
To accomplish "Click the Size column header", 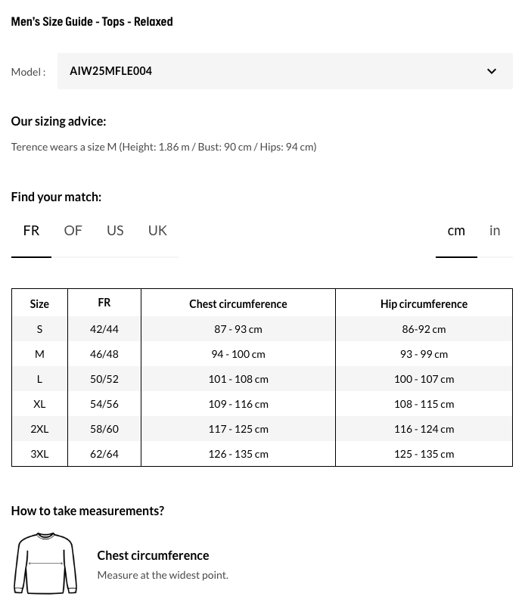I will [39, 304].
